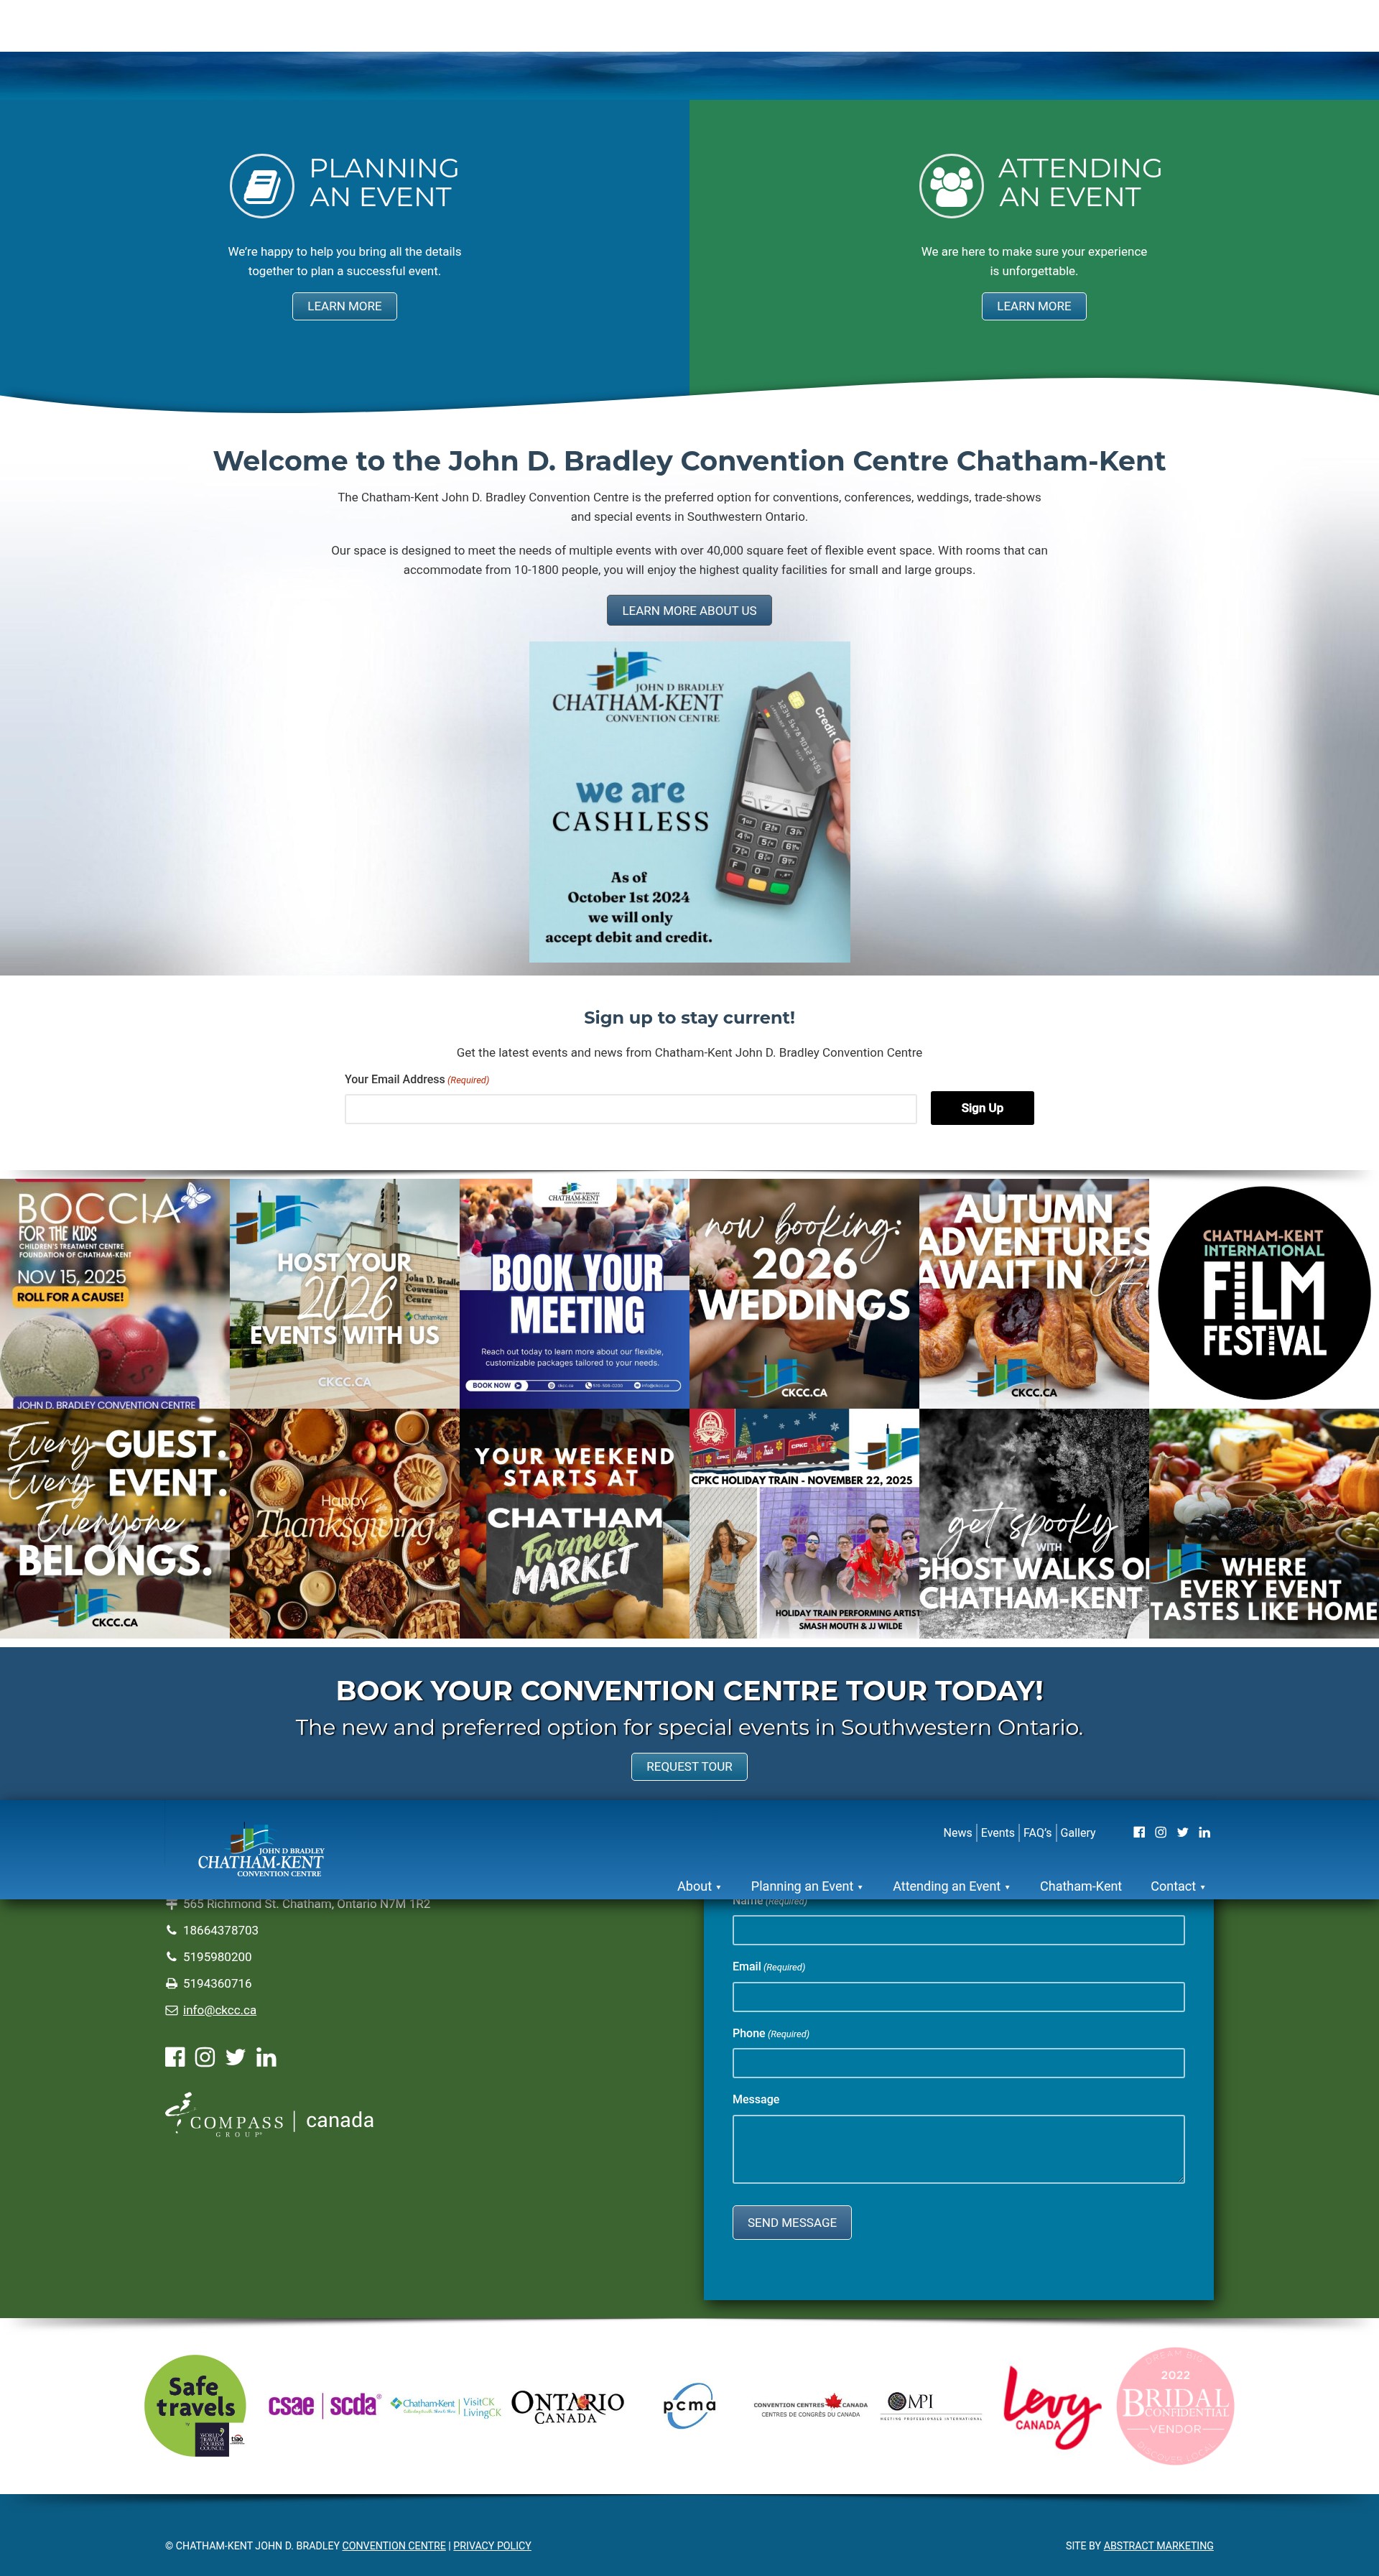The image size is (1379, 2576).
Task: Click the Request Tour button
Action: [689, 1766]
